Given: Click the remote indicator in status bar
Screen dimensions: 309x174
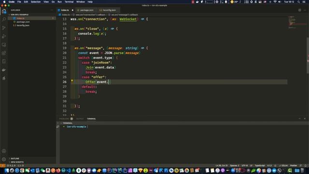Looking at the screenshot, I should tap(2, 166).
